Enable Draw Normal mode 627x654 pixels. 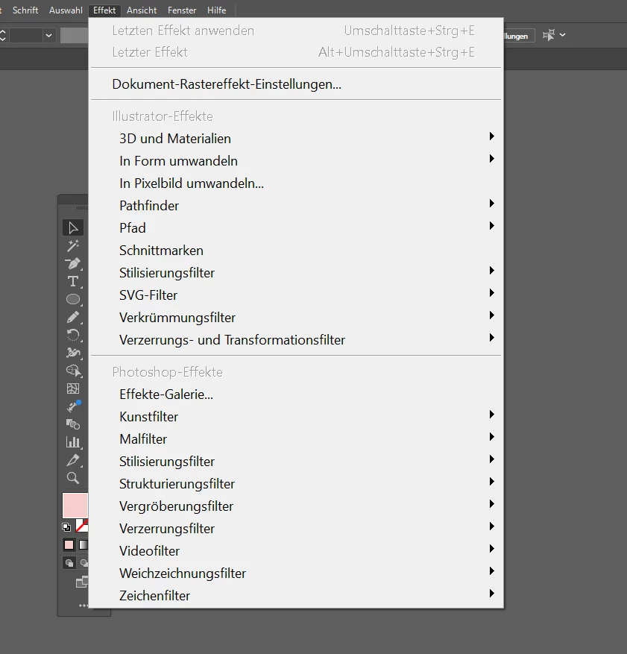(69, 563)
